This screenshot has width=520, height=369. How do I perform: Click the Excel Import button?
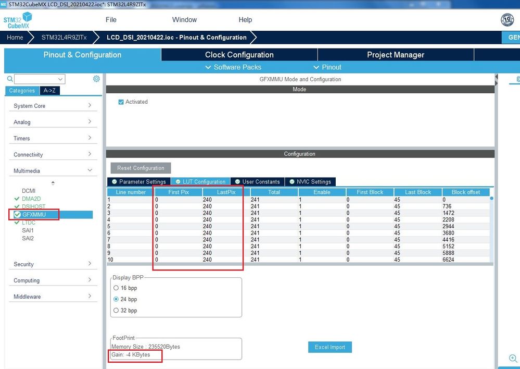[330, 347]
